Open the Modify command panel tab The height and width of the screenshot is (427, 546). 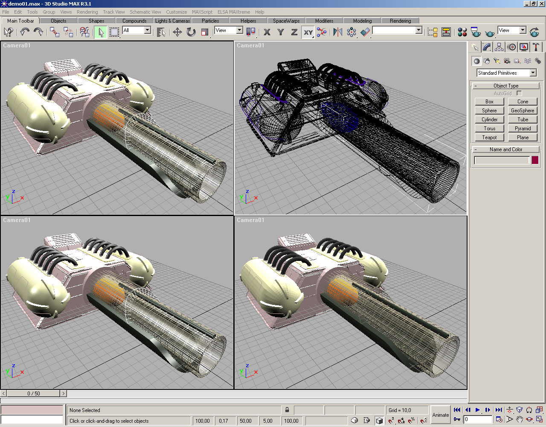(487, 47)
